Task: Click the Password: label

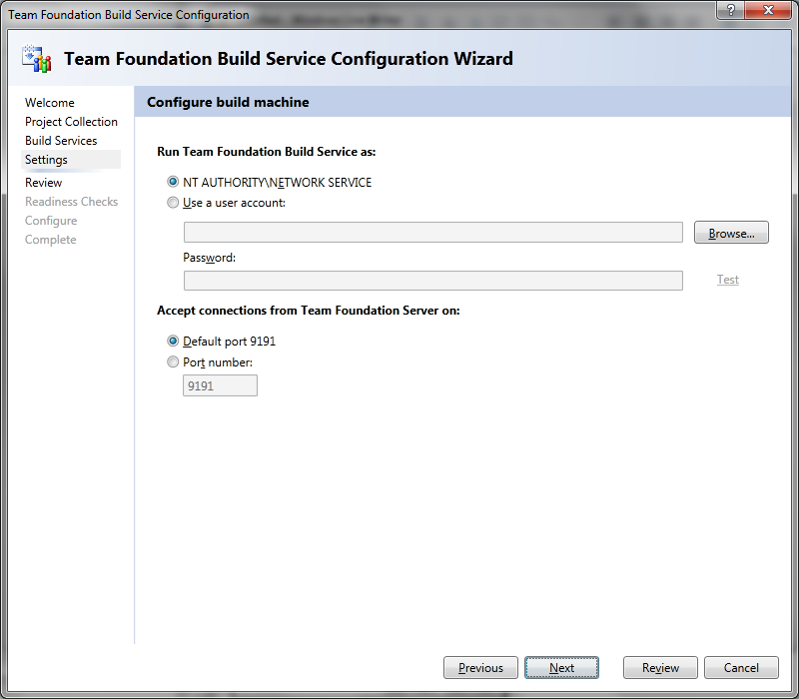Action: (209, 258)
